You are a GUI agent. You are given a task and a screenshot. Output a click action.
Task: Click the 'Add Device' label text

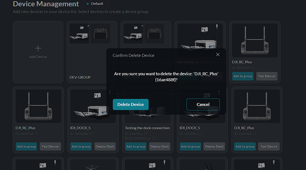(x=38, y=57)
